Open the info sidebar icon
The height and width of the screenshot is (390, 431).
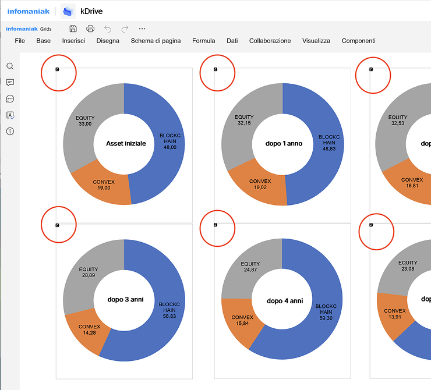point(10,132)
